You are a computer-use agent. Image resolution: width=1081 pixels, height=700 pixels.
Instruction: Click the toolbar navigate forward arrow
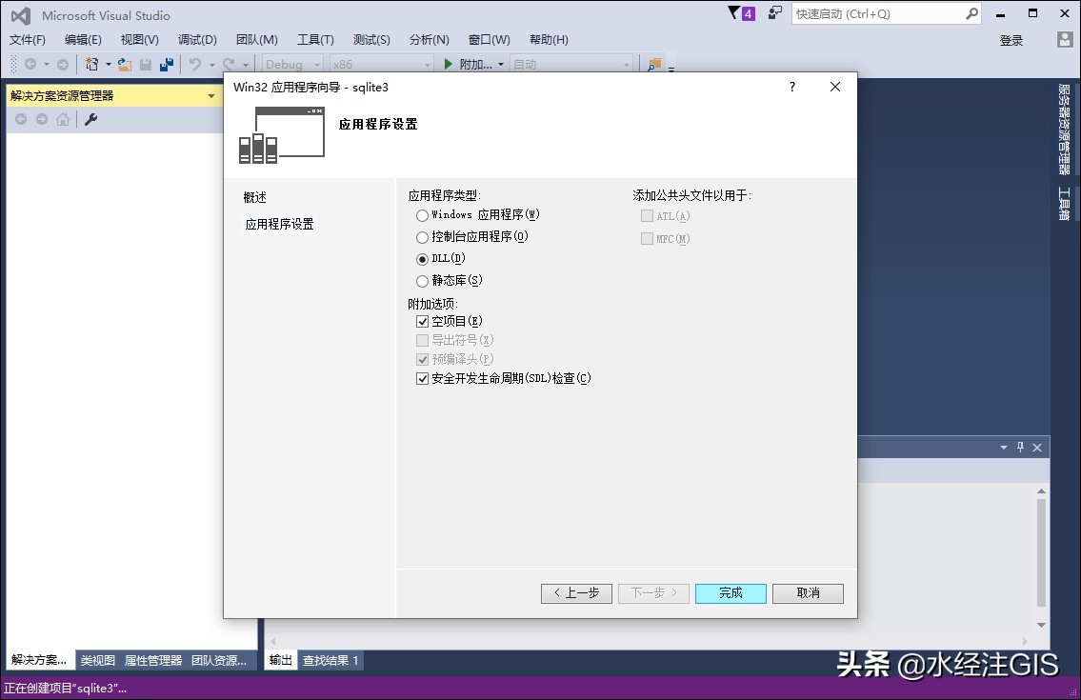click(x=63, y=64)
